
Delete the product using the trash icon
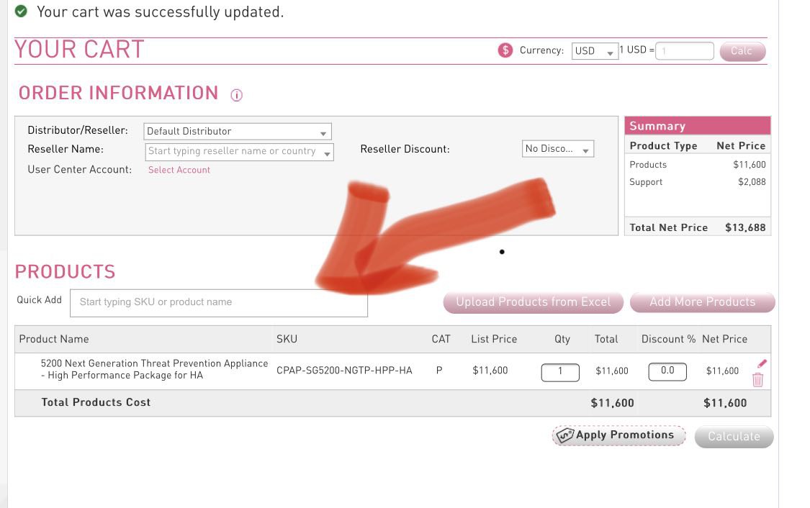[758, 379]
